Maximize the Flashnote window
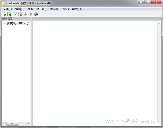 pos(147,2)
